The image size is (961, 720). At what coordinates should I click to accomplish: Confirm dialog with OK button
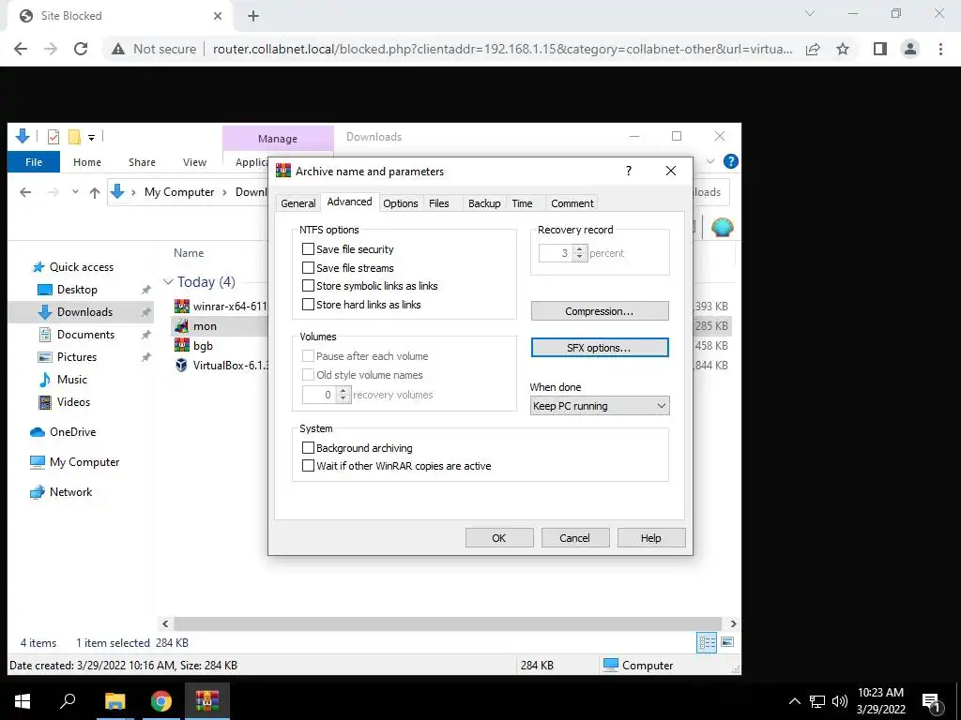499,537
